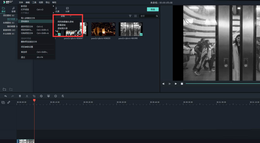Stop the preview playback

(182, 84)
